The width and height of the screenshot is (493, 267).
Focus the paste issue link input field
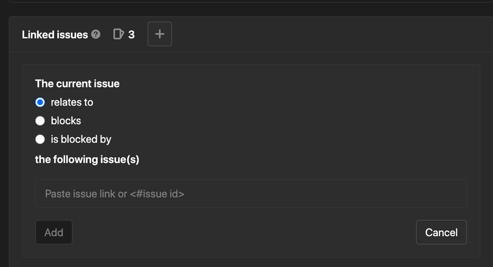pyautogui.click(x=251, y=194)
